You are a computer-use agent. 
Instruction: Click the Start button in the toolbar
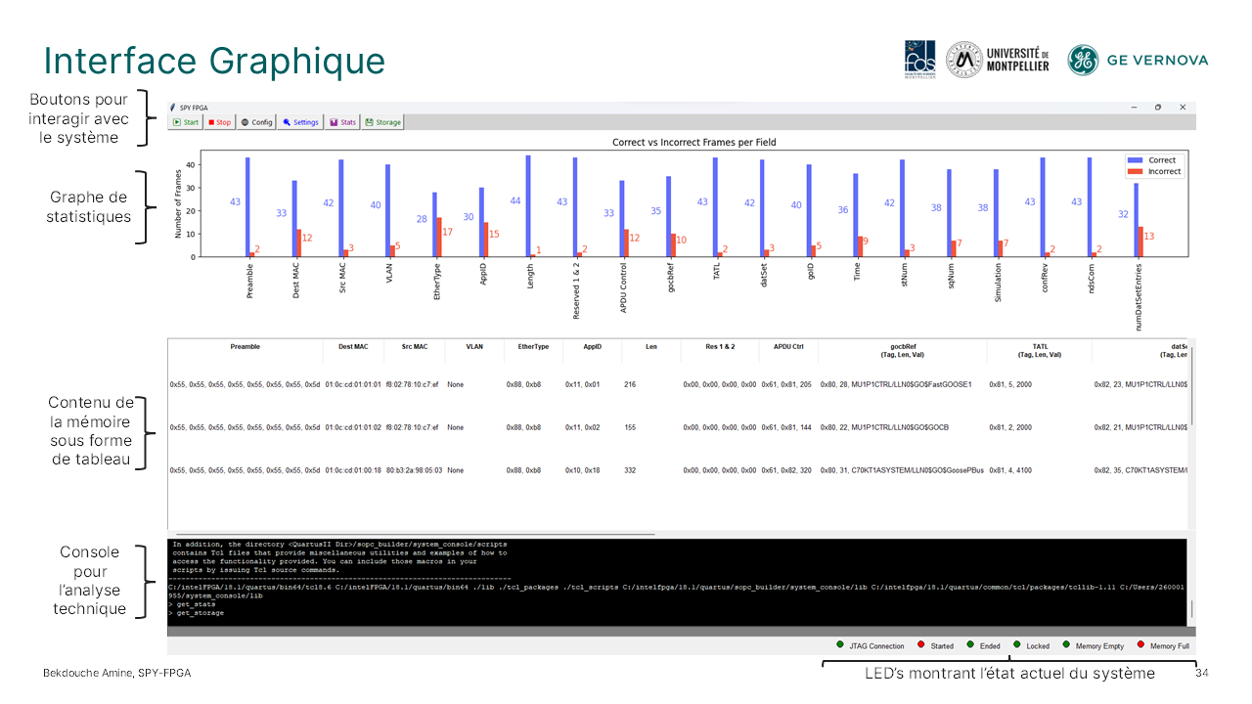186,122
